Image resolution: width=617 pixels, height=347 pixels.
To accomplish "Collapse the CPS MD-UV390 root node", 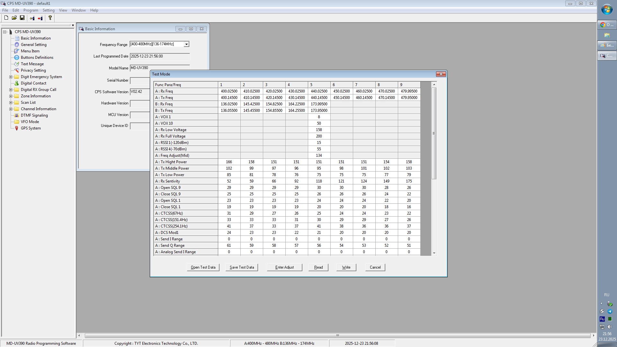I will tap(5, 32).
